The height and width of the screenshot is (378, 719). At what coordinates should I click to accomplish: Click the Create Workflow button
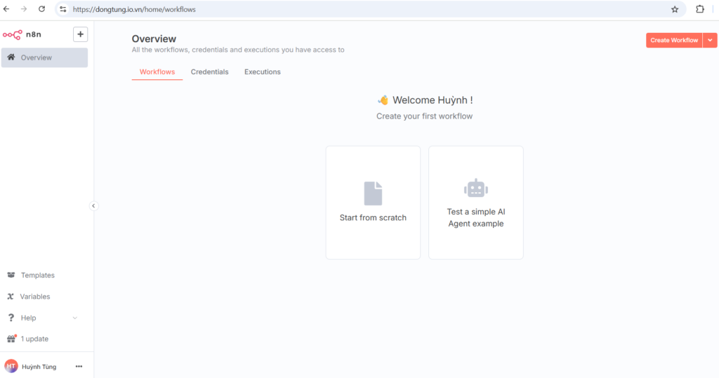[674, 40]
